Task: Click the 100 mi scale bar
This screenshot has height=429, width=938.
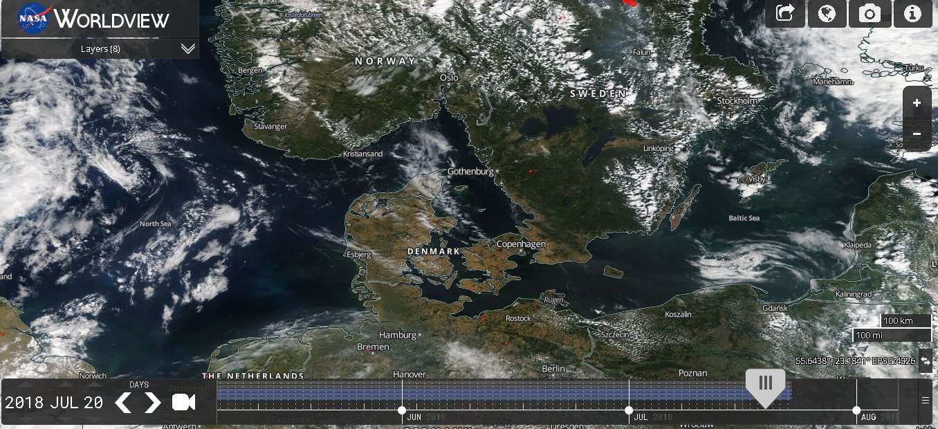Action: click(892, 336)
